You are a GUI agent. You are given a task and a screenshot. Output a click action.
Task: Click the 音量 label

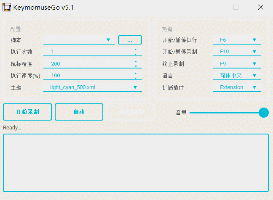181,113
